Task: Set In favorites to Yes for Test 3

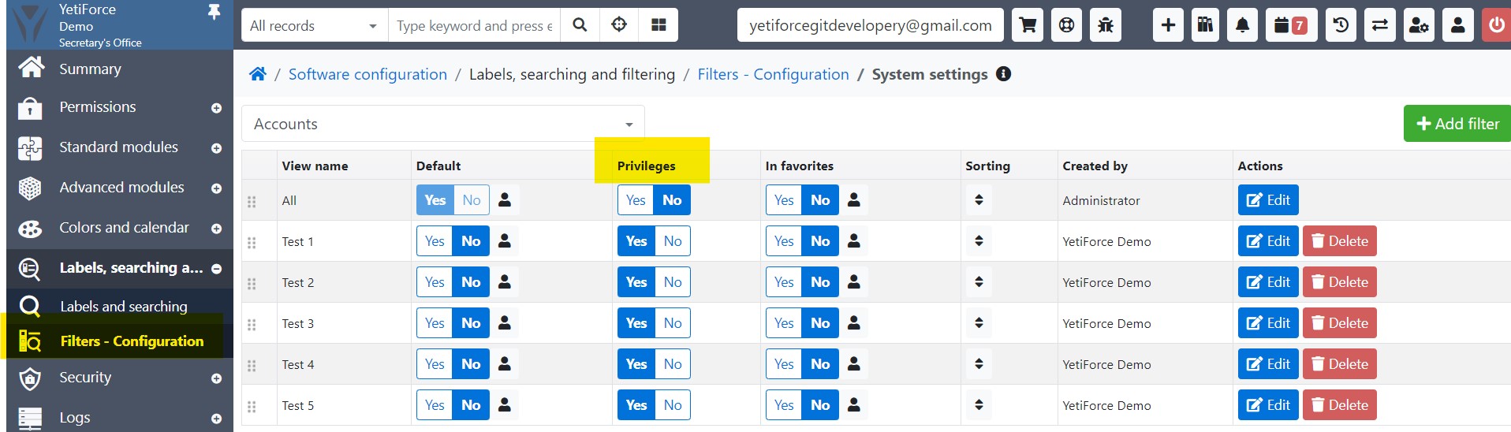Action: point(783,323)
